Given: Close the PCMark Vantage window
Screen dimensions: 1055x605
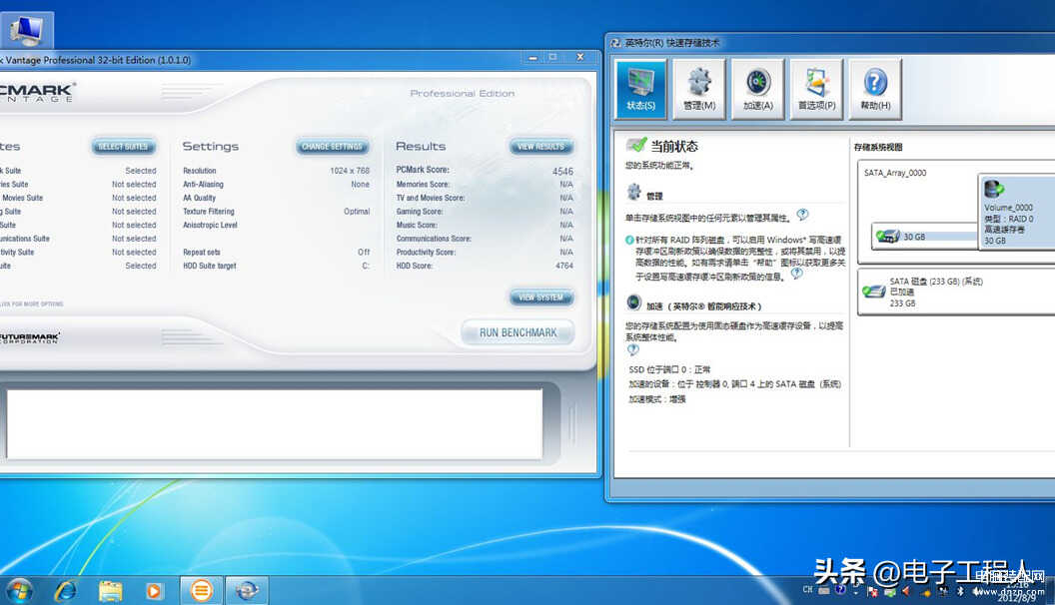Looking at the screenshot, I should pos(580,58).
